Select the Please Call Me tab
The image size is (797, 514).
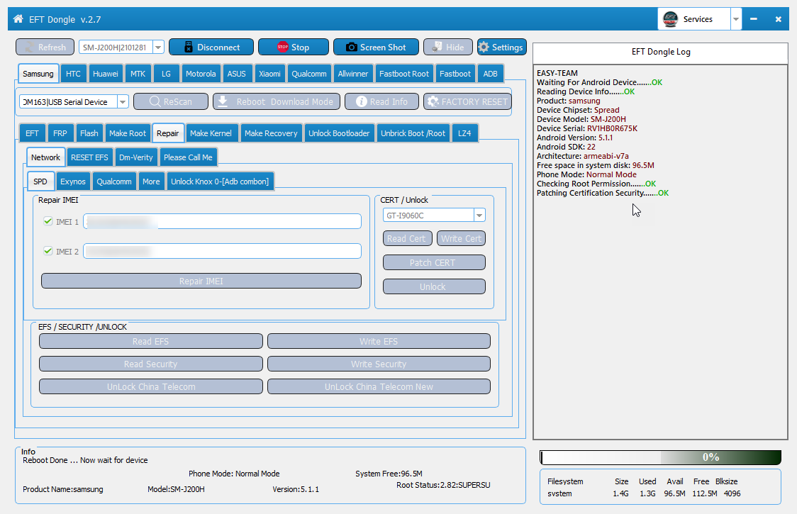[188, 157]
